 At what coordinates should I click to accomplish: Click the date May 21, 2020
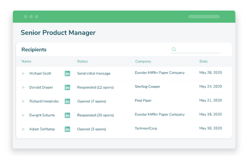(210, 100)
